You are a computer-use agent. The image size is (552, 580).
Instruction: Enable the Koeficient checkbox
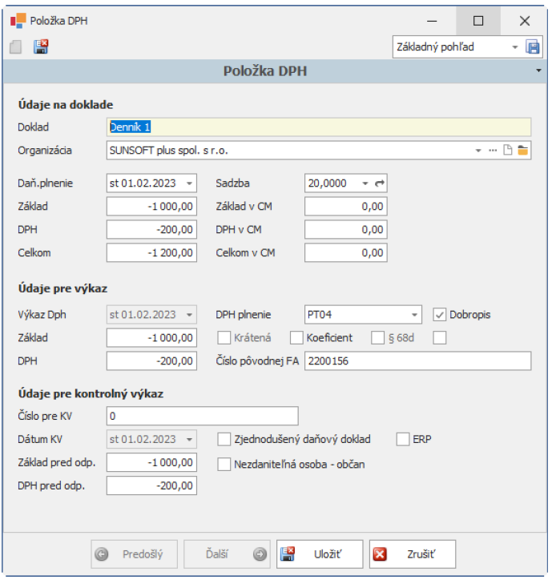coord(296,338)
